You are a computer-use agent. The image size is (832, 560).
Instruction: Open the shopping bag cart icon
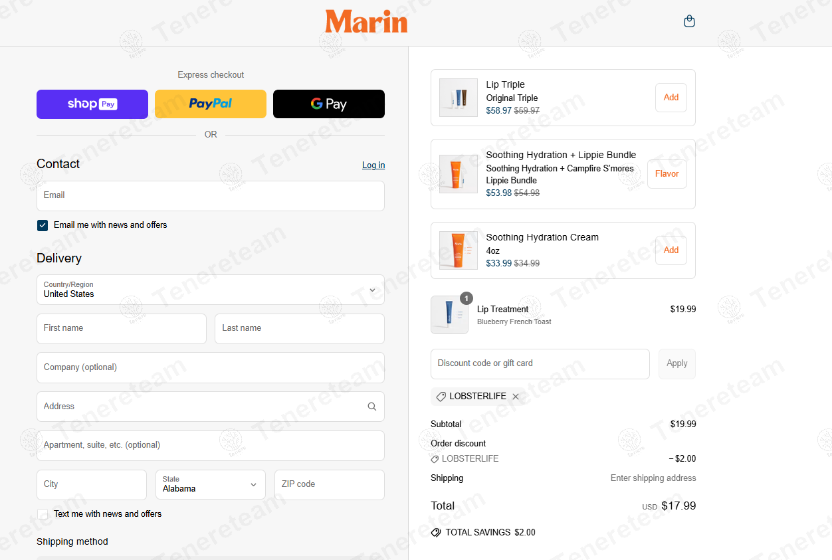click(689, 21)
